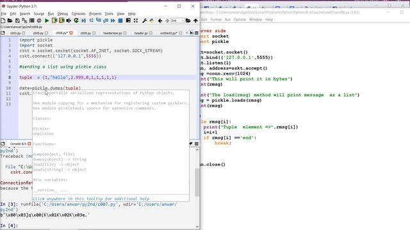Create a new file in Spyder
Image resolution: width=410 pixels, height=230 pixels.
pyautogui.click(x=3, y=20)
